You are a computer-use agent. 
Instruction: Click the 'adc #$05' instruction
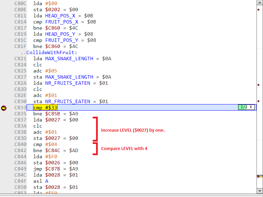45,71
